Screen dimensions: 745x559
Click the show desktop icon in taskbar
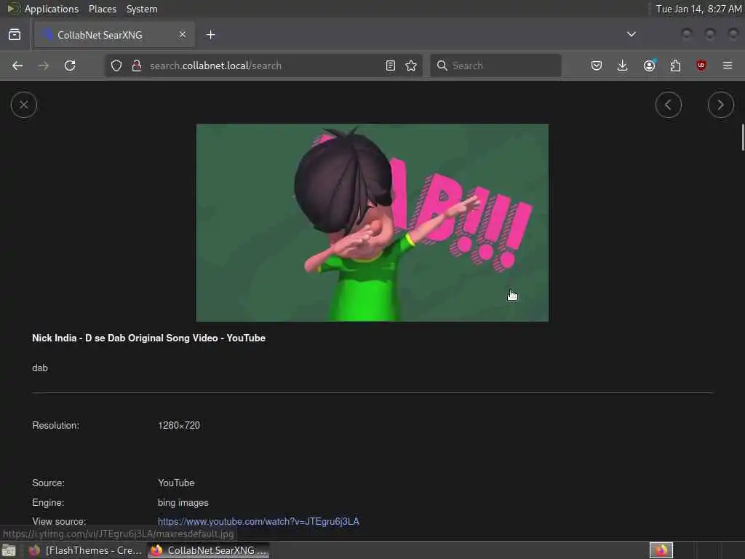[x=9, y=550]
